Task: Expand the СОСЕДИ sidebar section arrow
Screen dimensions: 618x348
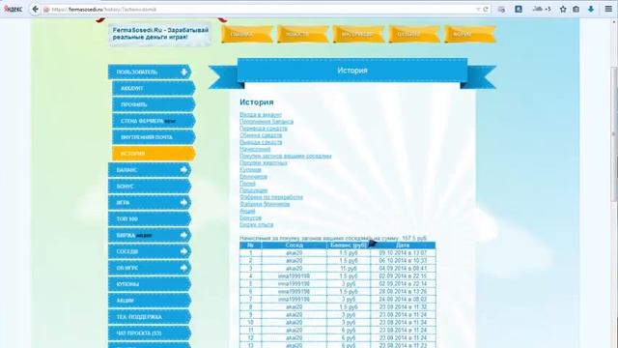Action: coord(184,251)
